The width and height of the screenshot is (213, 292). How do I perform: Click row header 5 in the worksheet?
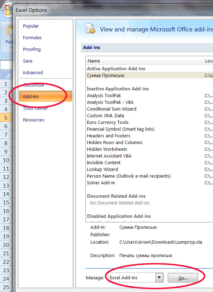[6, 118]
